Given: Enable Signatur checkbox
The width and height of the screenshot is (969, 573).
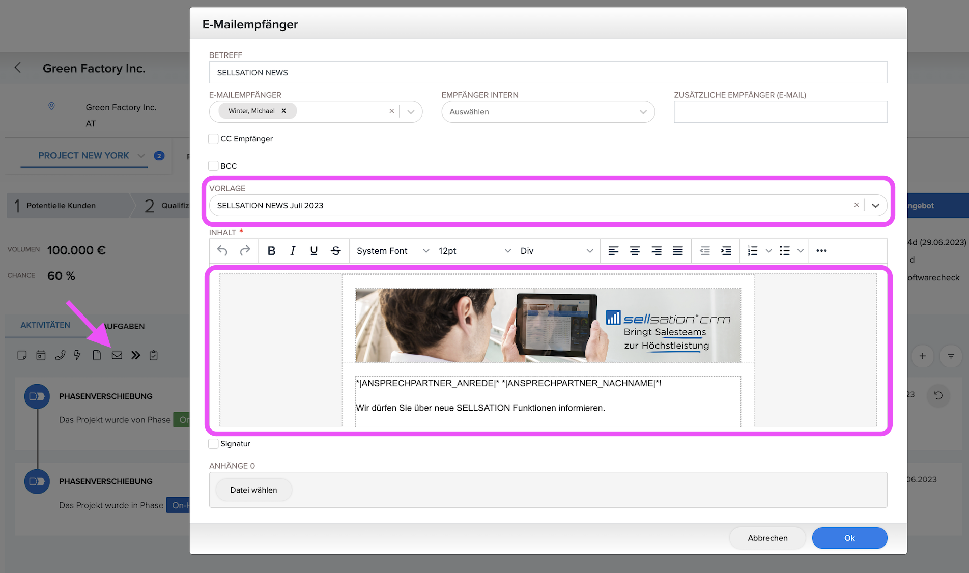Looking at the screenshot, I should tap(213, 444).
